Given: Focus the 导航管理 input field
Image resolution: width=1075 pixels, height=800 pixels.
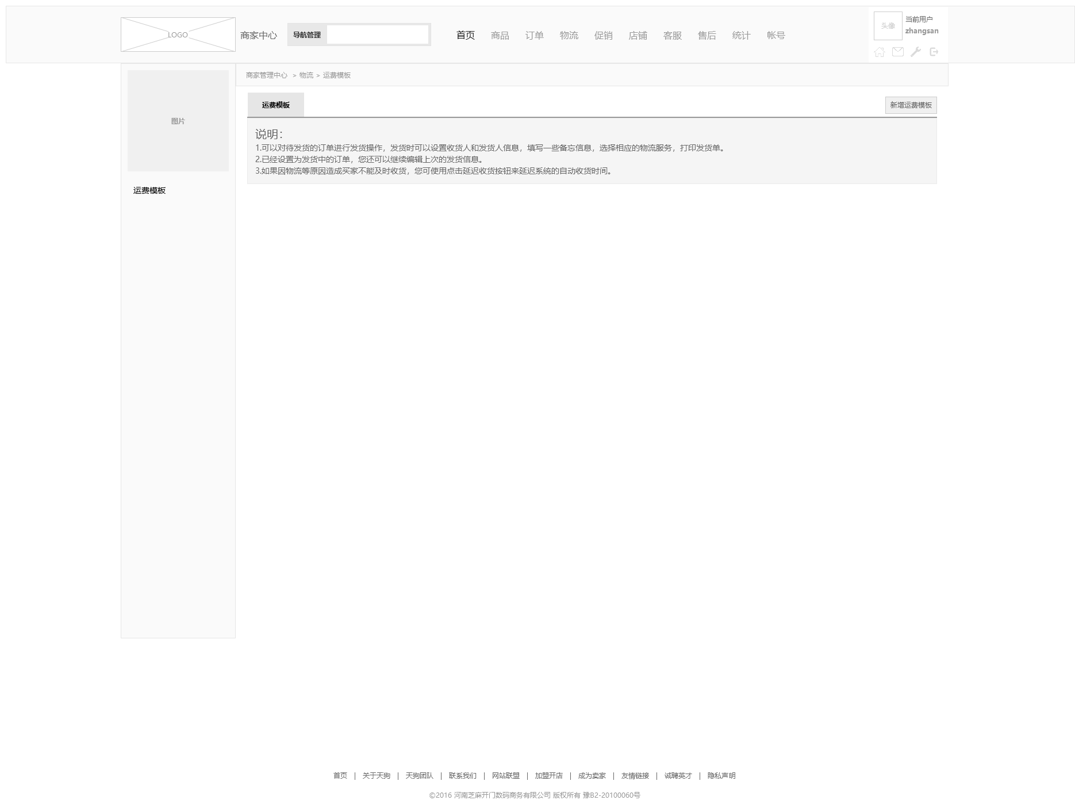Looking at the screenshot, I should pyautogui.click(x=378, y=35).
